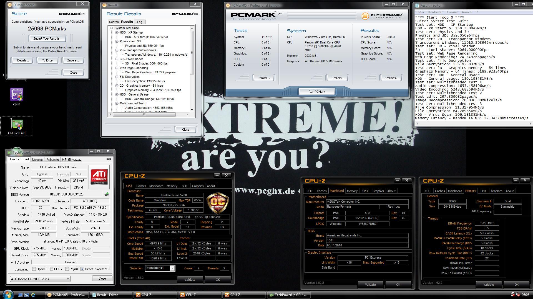Click GPU-Z screenshot camera icon
The width and height of the screenshot is (533, 299).
pyautogui.click(x=109, y=159)
